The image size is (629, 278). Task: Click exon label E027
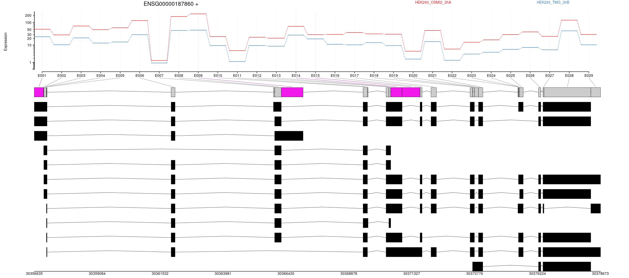click(x=550, y=76)
